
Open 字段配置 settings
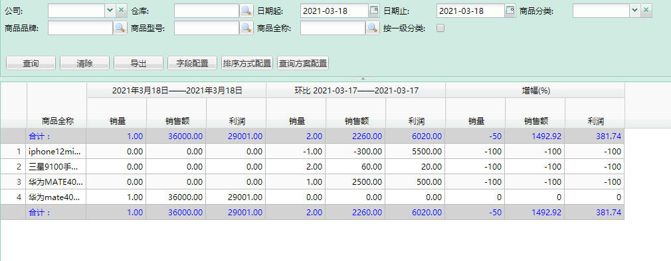point(193,63)
